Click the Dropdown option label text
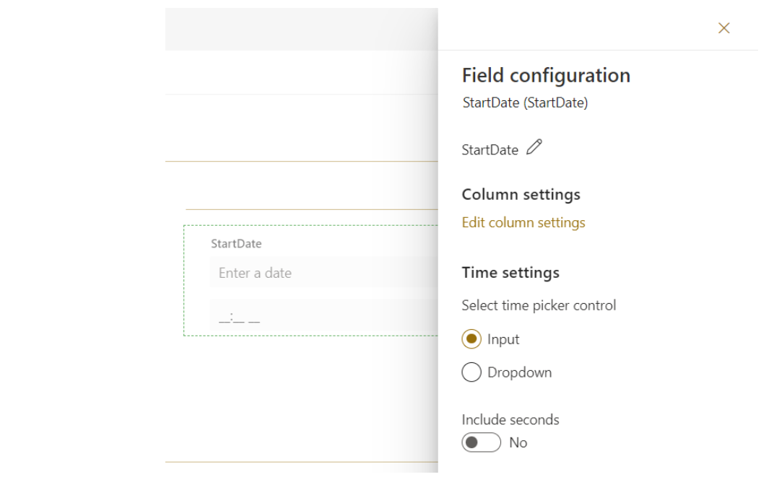 (519, 372)
